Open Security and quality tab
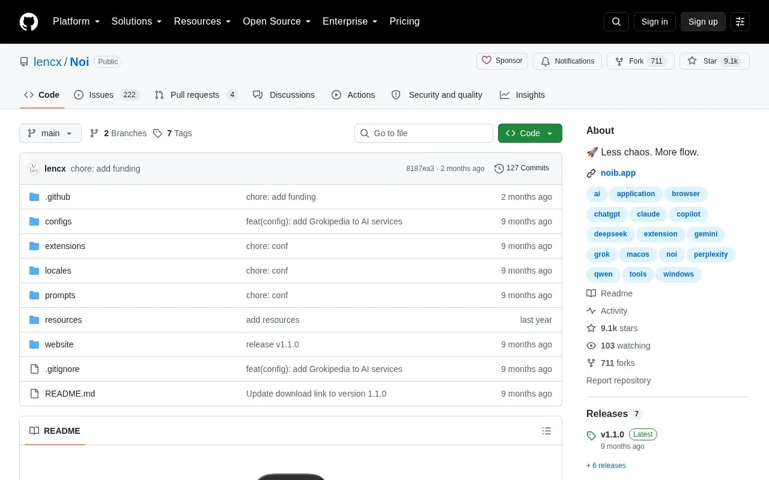The image size is (769, 480). (437, 95)
